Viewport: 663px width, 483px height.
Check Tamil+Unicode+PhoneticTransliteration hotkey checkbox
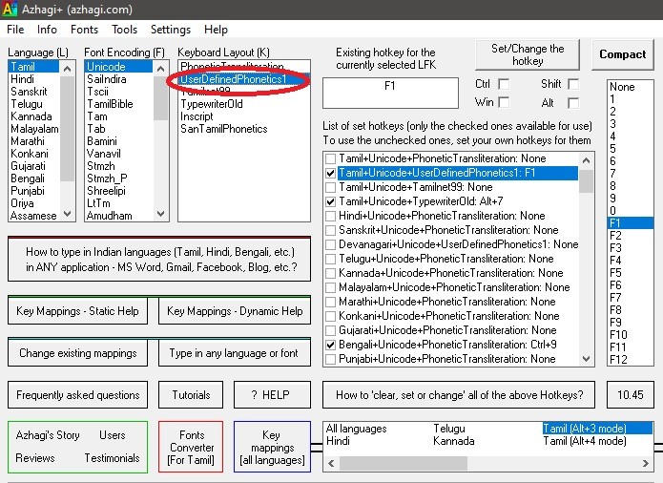tap(331, 158)
